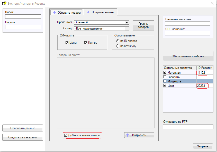Select по ID прайса radio option
This screenshot has height=152, width=217.
coord(118,41)
